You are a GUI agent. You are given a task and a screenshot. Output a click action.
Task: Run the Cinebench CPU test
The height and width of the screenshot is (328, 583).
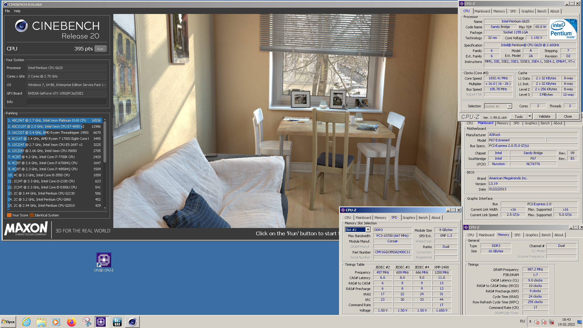[x=100, y=49]
